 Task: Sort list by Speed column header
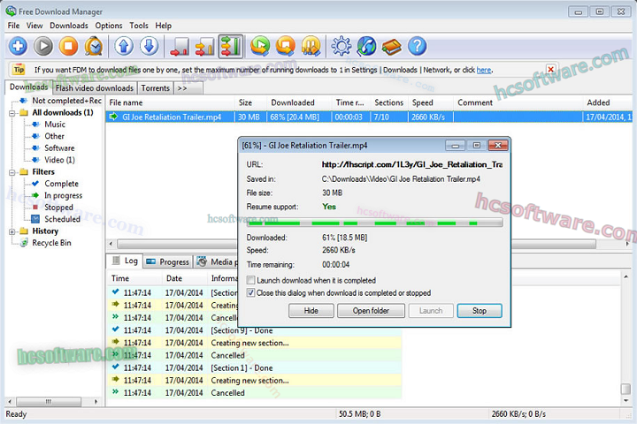431,102
